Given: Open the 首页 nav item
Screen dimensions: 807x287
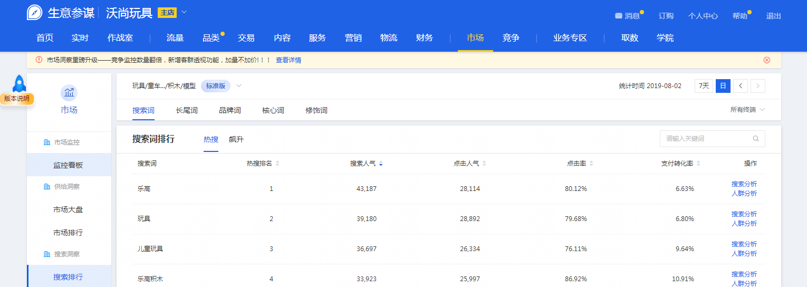Looking at the screenshot, I should [45, 38].
